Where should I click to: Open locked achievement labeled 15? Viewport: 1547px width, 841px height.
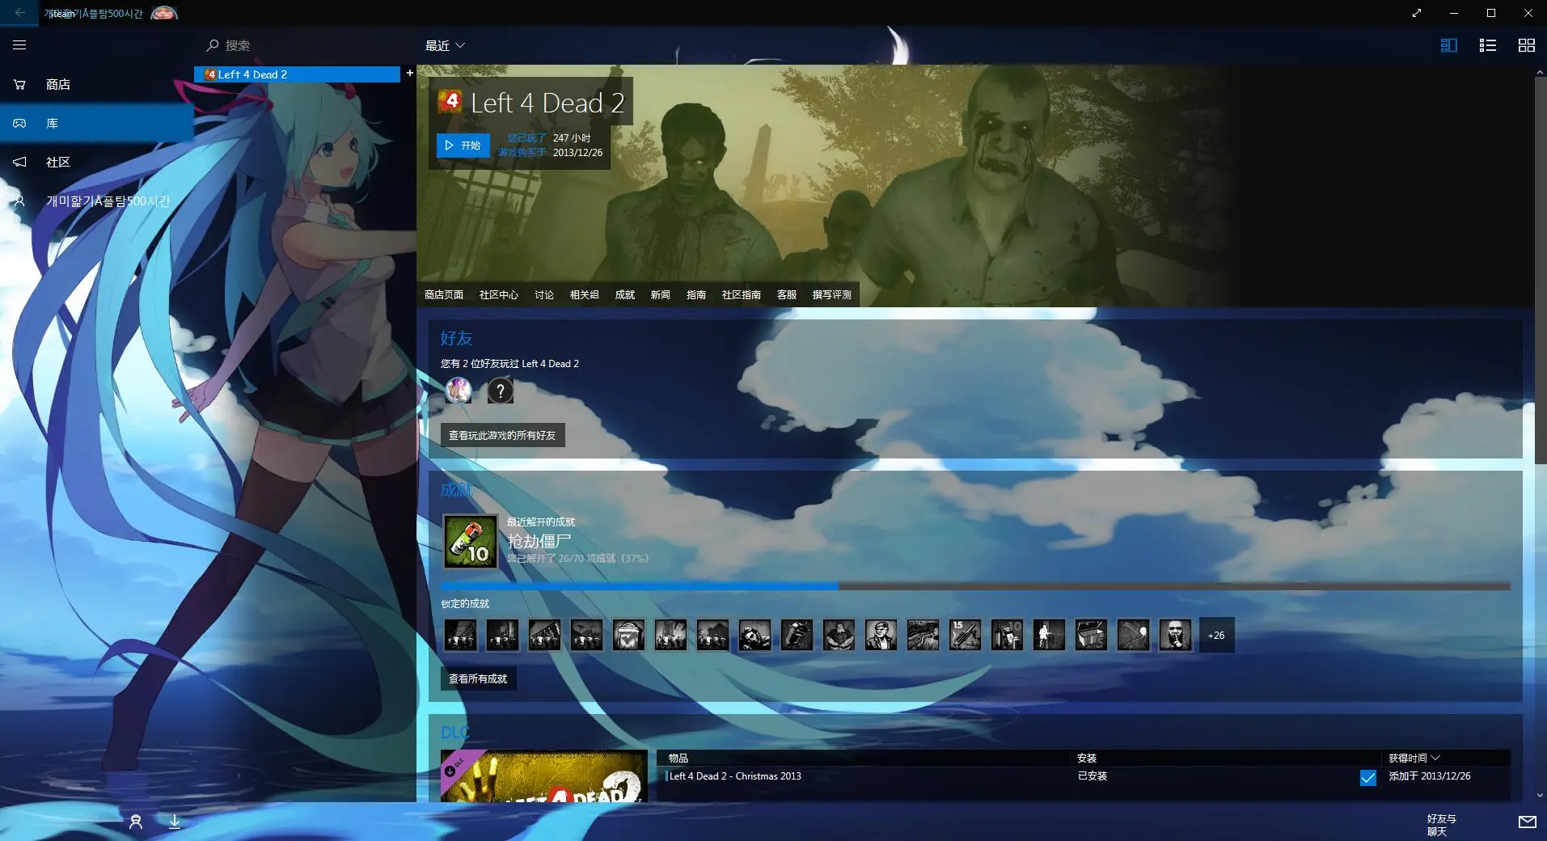pos(965,635)
